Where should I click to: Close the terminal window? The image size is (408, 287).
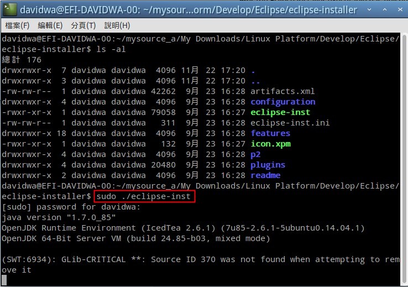click(x=400, y=9)
